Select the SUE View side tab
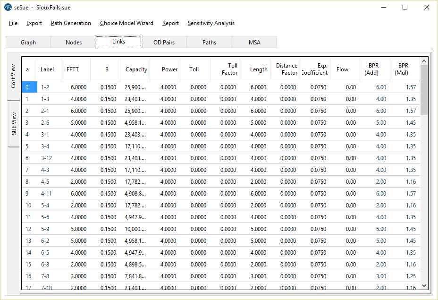This screenshot has width=438, height=300. pos(14,124)
